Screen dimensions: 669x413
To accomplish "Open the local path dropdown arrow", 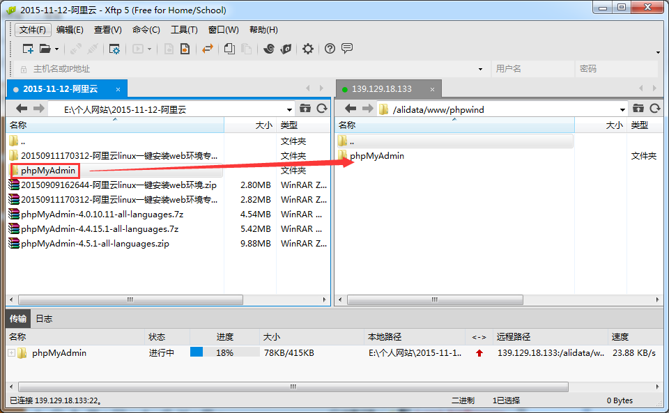I will tap(291, 109).
